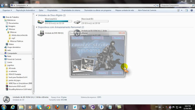Click Mapear unidade de rede
Screen dimensions: 195x110
click(x=125, y=10)
